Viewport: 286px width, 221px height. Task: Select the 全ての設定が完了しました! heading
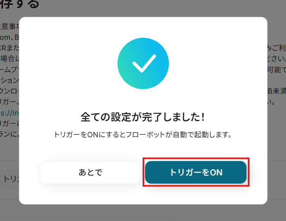coord(143,117)
